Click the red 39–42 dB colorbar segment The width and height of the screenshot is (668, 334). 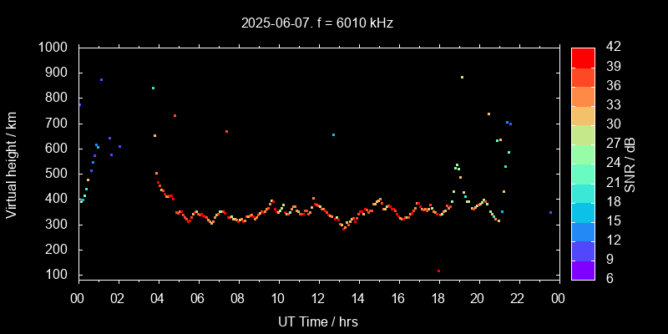click(x=583, y=58)
